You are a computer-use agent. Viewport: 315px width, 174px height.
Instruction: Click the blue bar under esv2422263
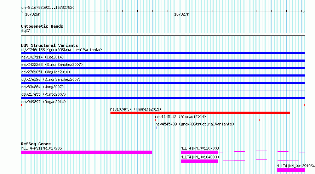[x=163, y=68]
